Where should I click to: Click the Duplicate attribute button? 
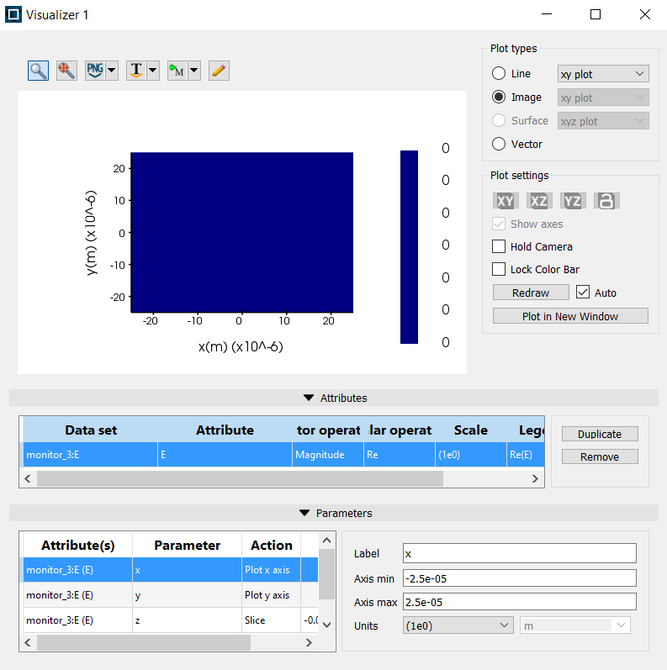coord(600,434)
